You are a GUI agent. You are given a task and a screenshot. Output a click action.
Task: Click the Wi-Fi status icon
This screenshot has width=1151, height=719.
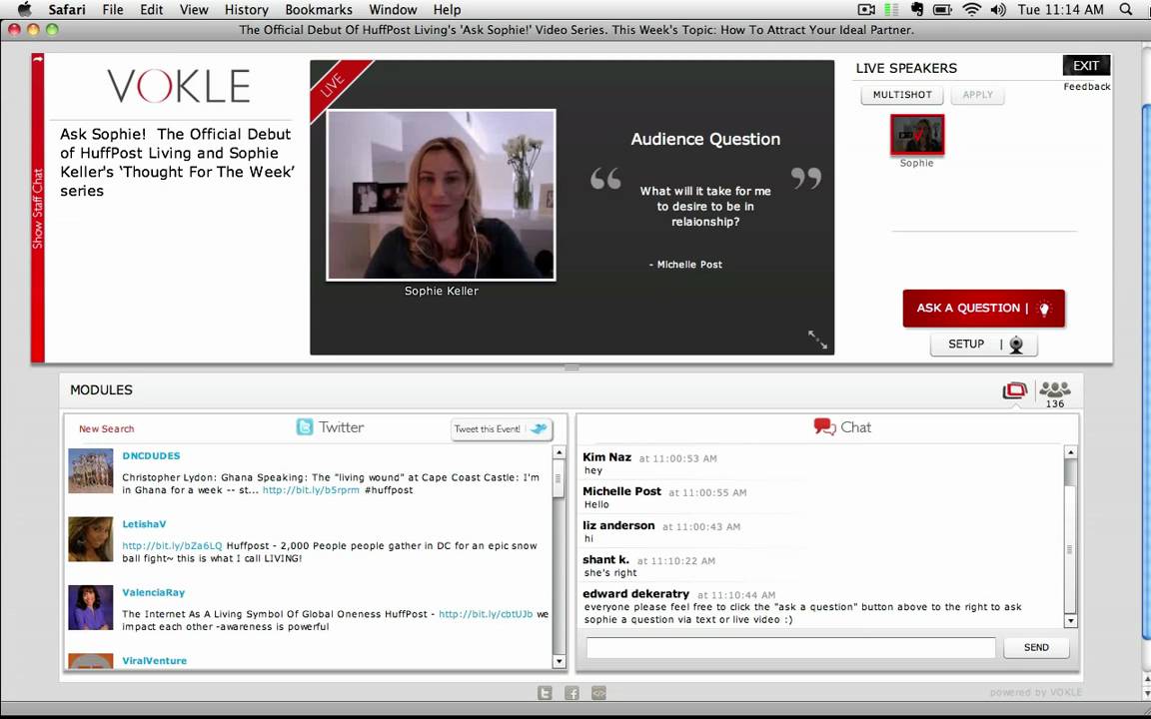click(972, 10)
